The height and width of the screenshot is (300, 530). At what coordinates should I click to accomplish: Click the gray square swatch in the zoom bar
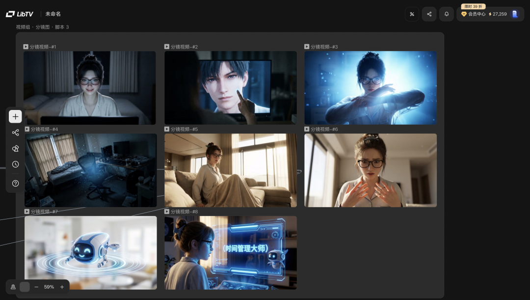coord(25,287)
